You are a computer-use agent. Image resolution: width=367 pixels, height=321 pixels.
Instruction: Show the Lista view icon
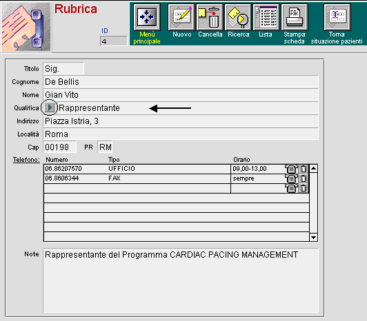pyautogui.click(x=266, y=17)
